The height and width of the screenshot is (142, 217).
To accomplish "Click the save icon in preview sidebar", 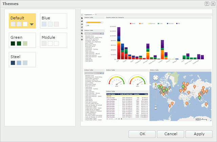I will 82,24.
